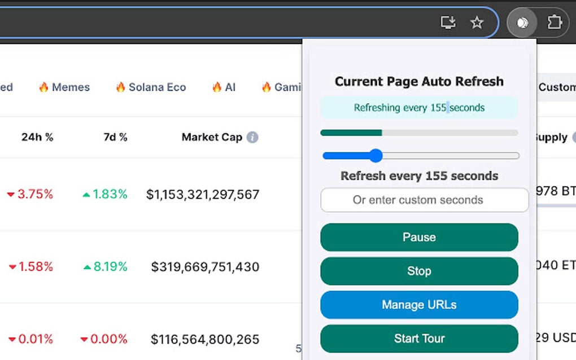Screen dimensions: 576x360
Task: Click the fire icon beside Memes
Action: click(43, 87)
